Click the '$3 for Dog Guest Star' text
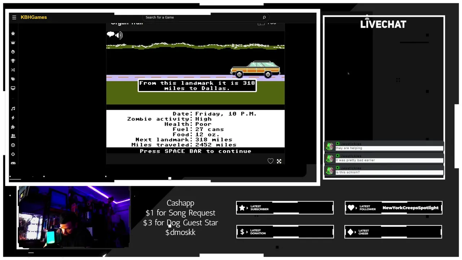The width and height of the screenshot is (462, 260). (x=180, y=223)
